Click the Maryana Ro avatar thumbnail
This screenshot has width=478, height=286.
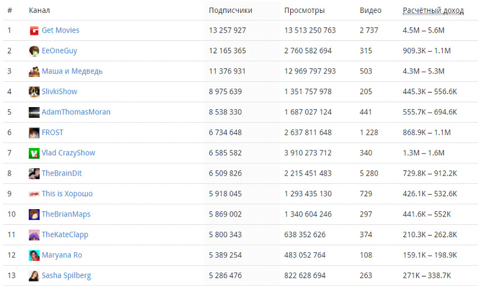(34, 255)
